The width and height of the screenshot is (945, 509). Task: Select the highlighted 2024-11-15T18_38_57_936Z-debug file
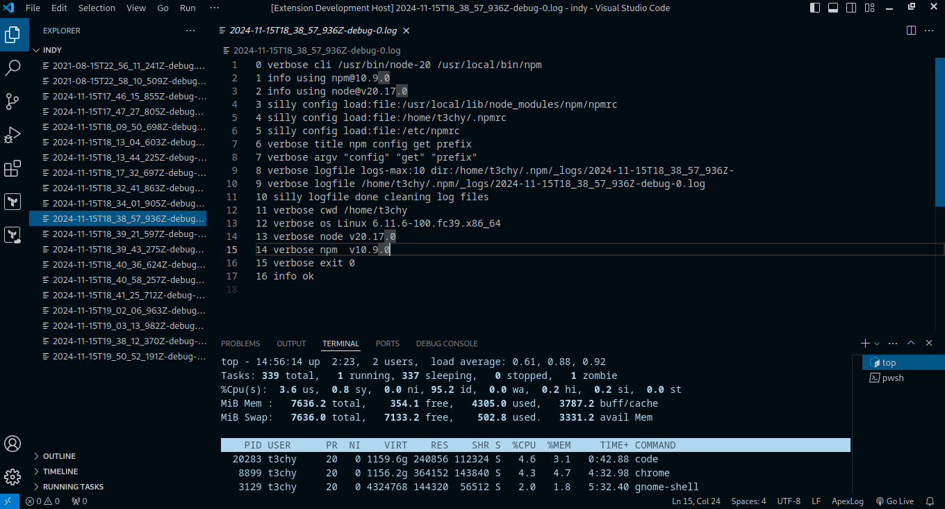pos(118,218)
